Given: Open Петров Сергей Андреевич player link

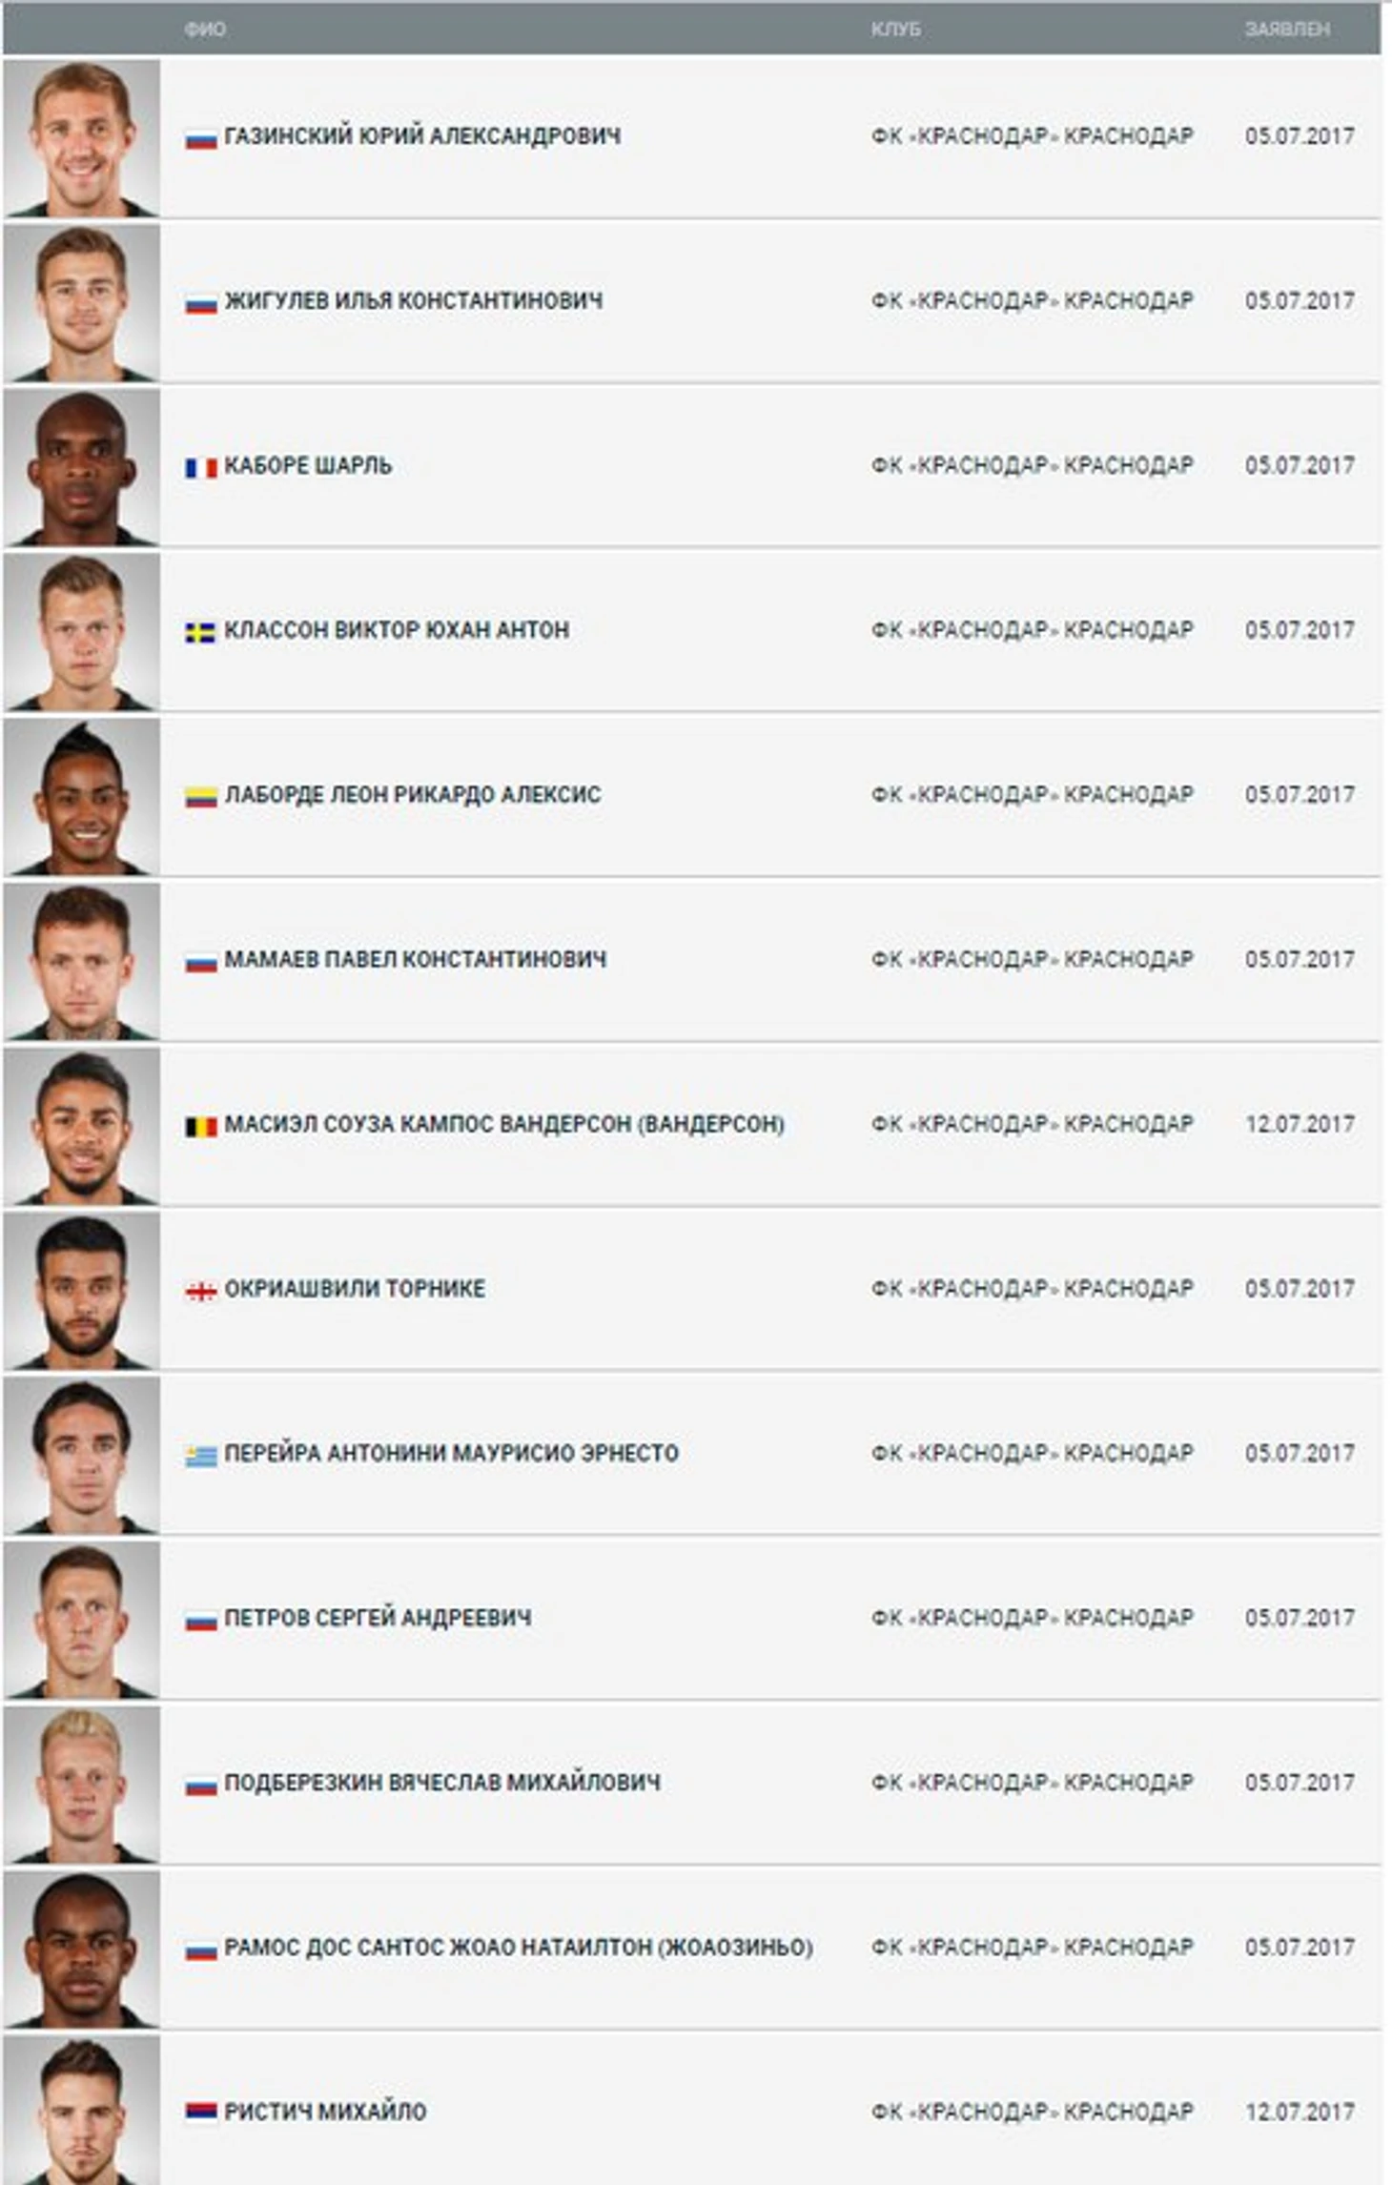Looking at the screenshot, I should 378,1619.
